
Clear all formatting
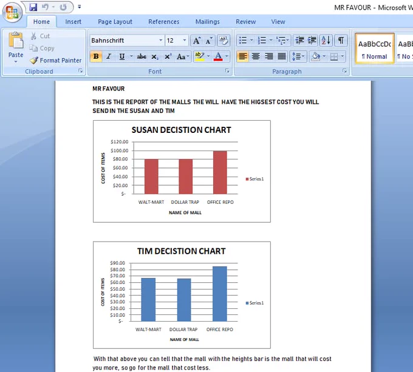(224, 41)
